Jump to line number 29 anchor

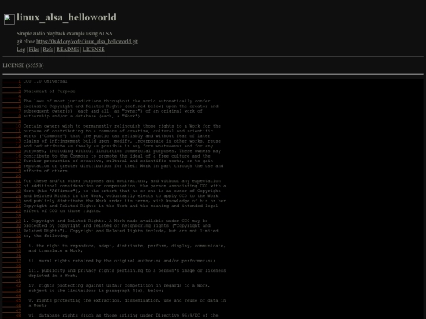(x=12, y=221)
